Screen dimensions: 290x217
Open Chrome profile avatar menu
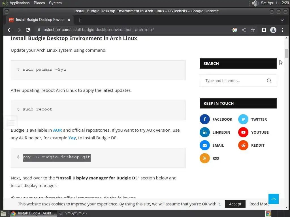click(x=273, y=30)
